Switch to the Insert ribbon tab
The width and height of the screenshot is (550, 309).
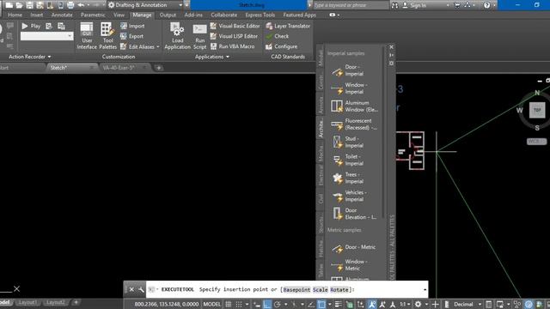point(36,15)
